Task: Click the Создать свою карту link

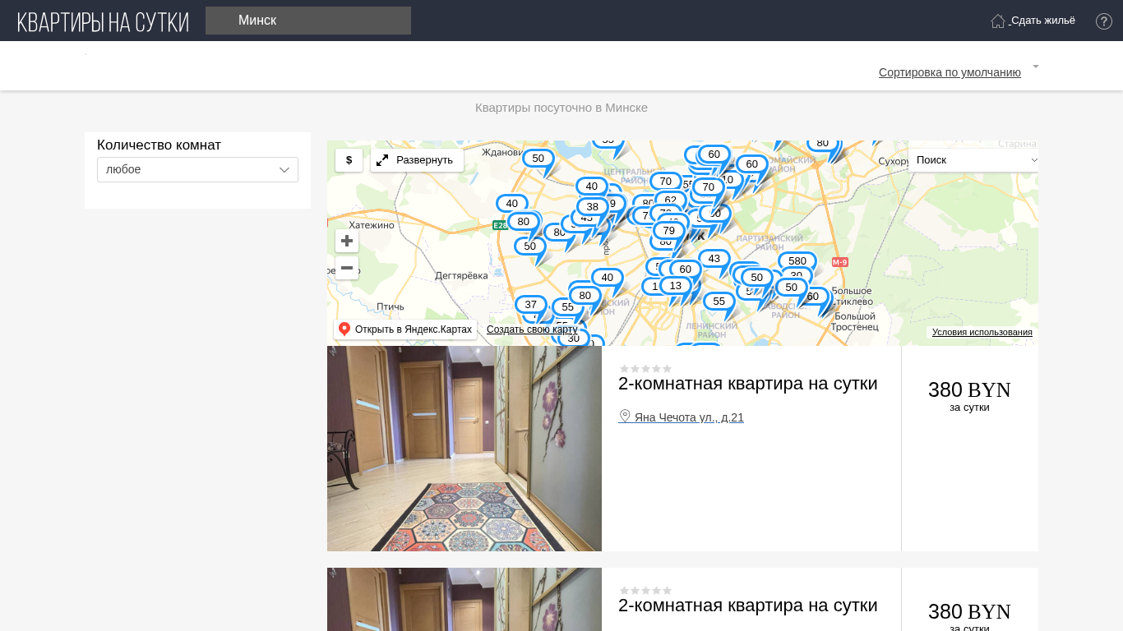Action: pos(531,329)
